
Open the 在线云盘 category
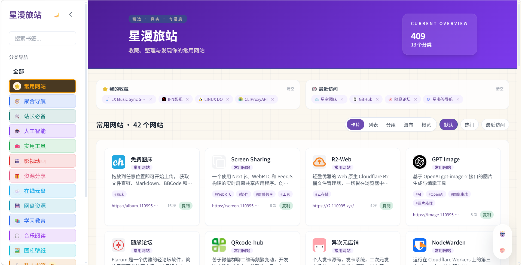click(42, 191)
